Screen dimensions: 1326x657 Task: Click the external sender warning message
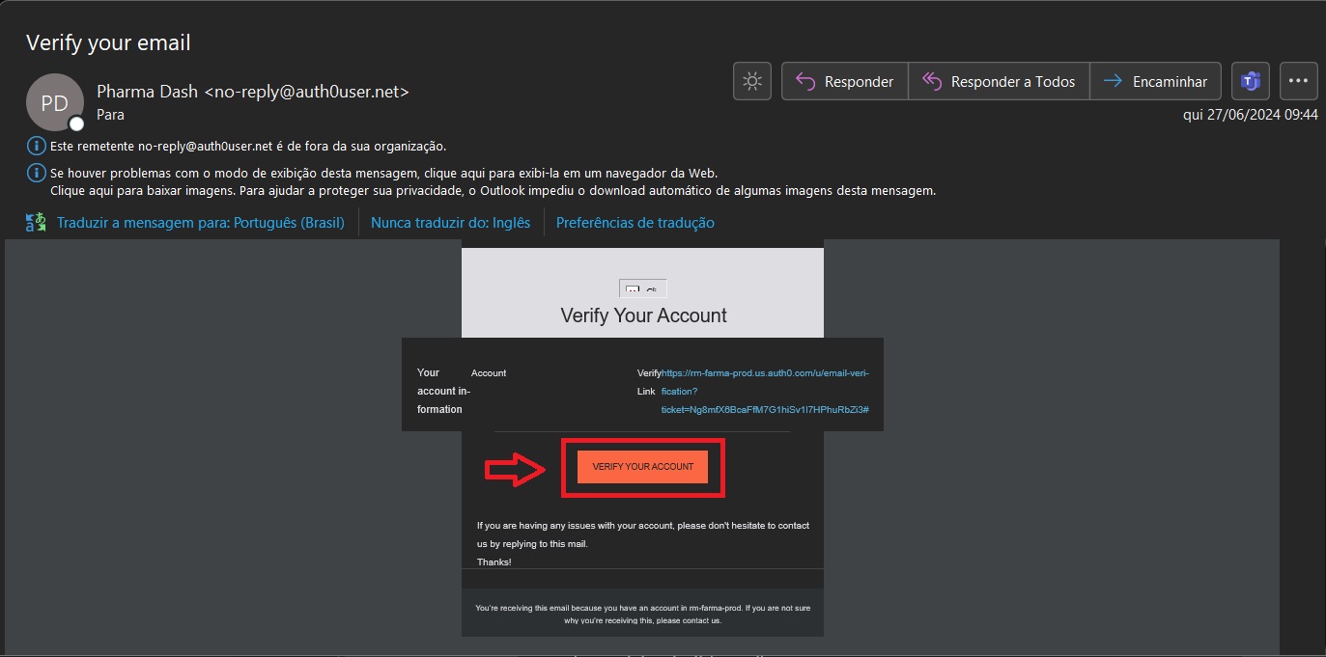(x=247, y=147)
